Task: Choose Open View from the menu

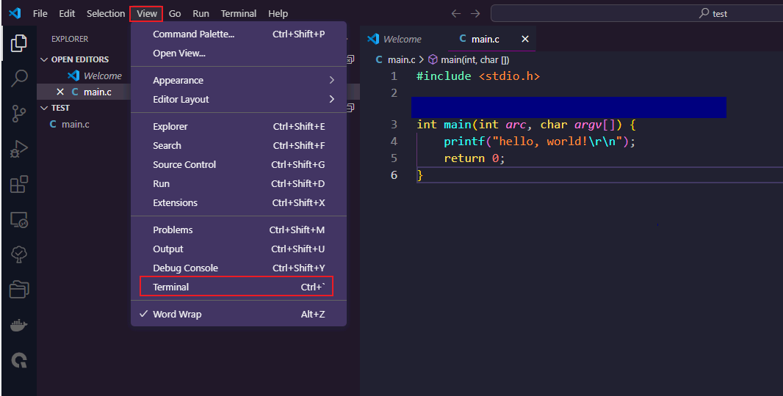Action: (239, 54)
